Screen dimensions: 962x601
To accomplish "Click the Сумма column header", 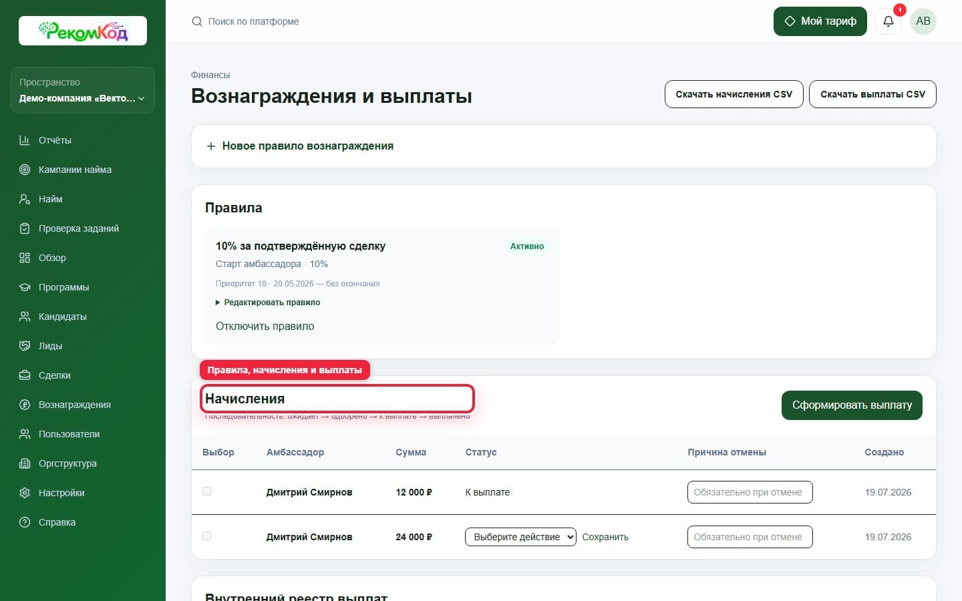I will (x=411, y=452).
